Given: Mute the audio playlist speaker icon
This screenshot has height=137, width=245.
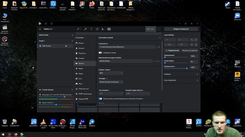Looking at the screenshot, I should [x=40, y=103].
